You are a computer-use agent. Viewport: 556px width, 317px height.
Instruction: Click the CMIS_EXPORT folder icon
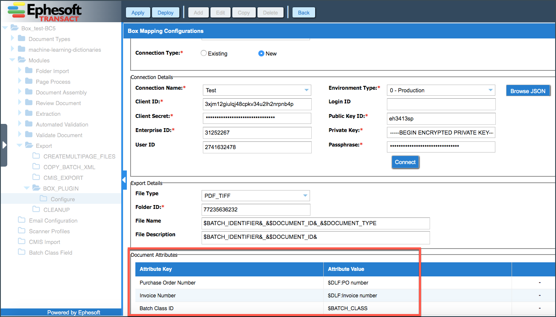point(36,178)
